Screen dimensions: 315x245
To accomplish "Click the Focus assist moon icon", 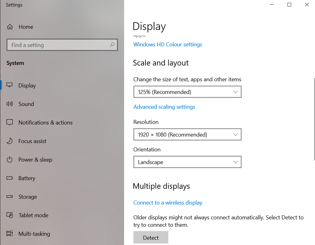I will point(10,141).
